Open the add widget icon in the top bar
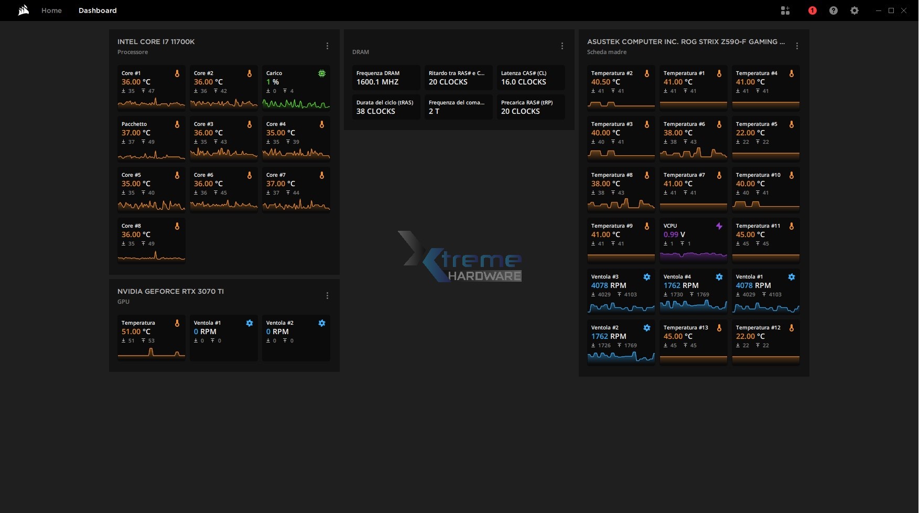 pyautogui.click(x=785, y=10)
